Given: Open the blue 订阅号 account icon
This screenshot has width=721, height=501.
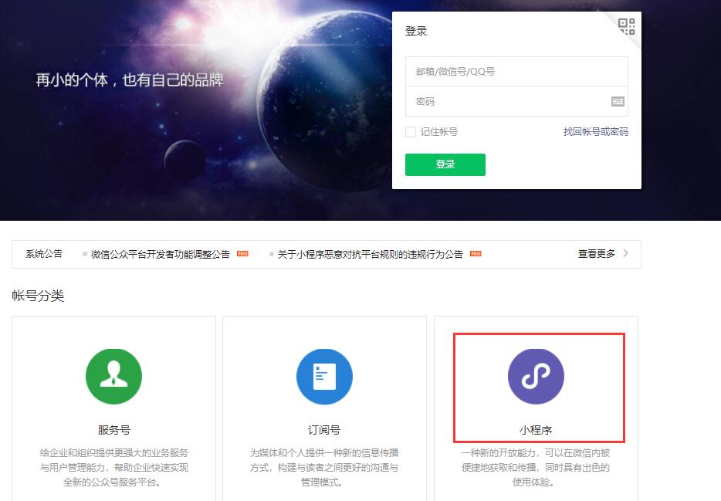Looking at the screenshot, I should pos(324,377).
